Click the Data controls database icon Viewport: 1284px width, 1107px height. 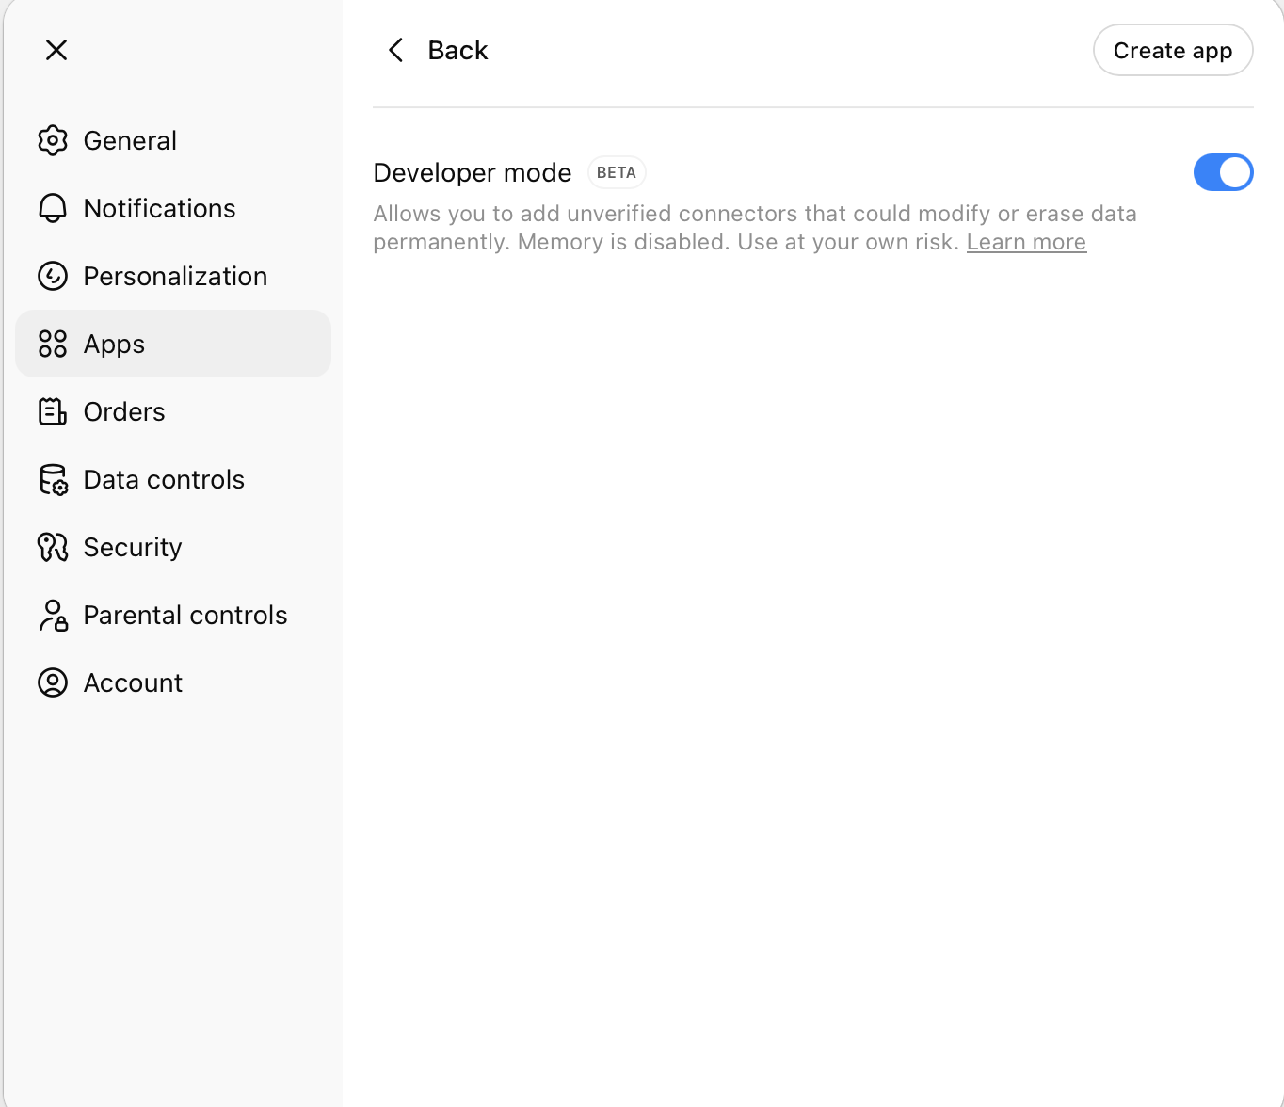point(53,479)
